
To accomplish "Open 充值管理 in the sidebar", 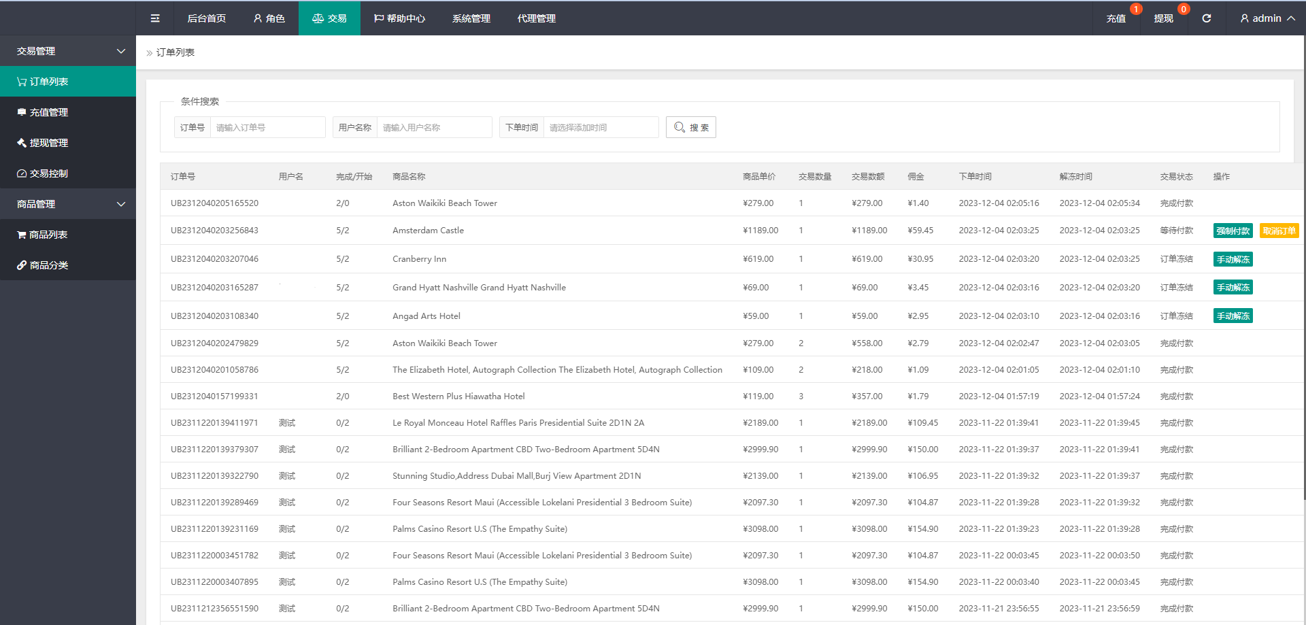I will [x=48, y=112].
